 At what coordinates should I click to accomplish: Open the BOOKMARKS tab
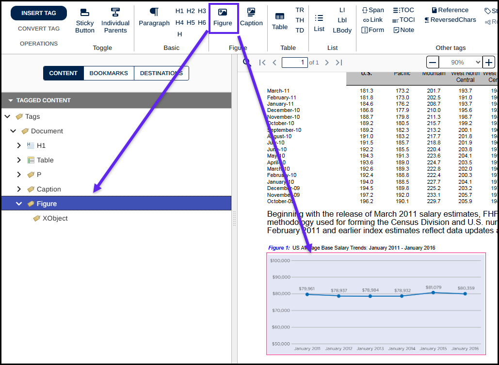[109, 73]
